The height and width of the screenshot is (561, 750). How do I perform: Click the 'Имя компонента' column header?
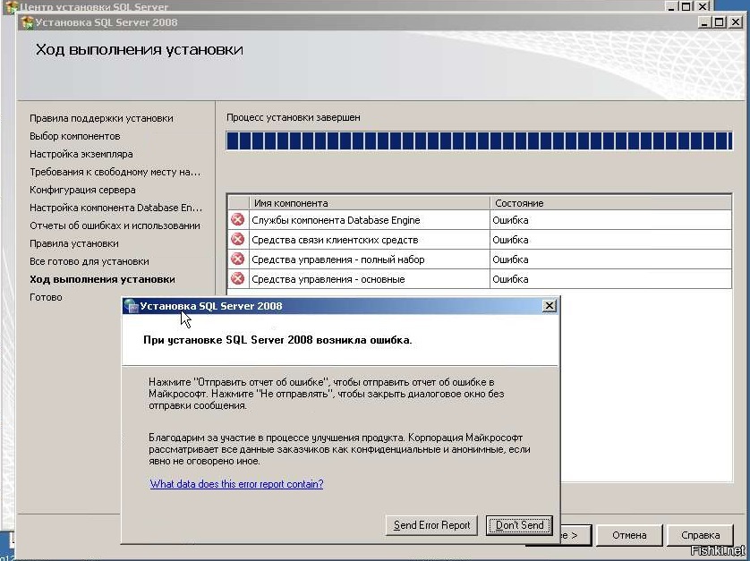(370, 203)
